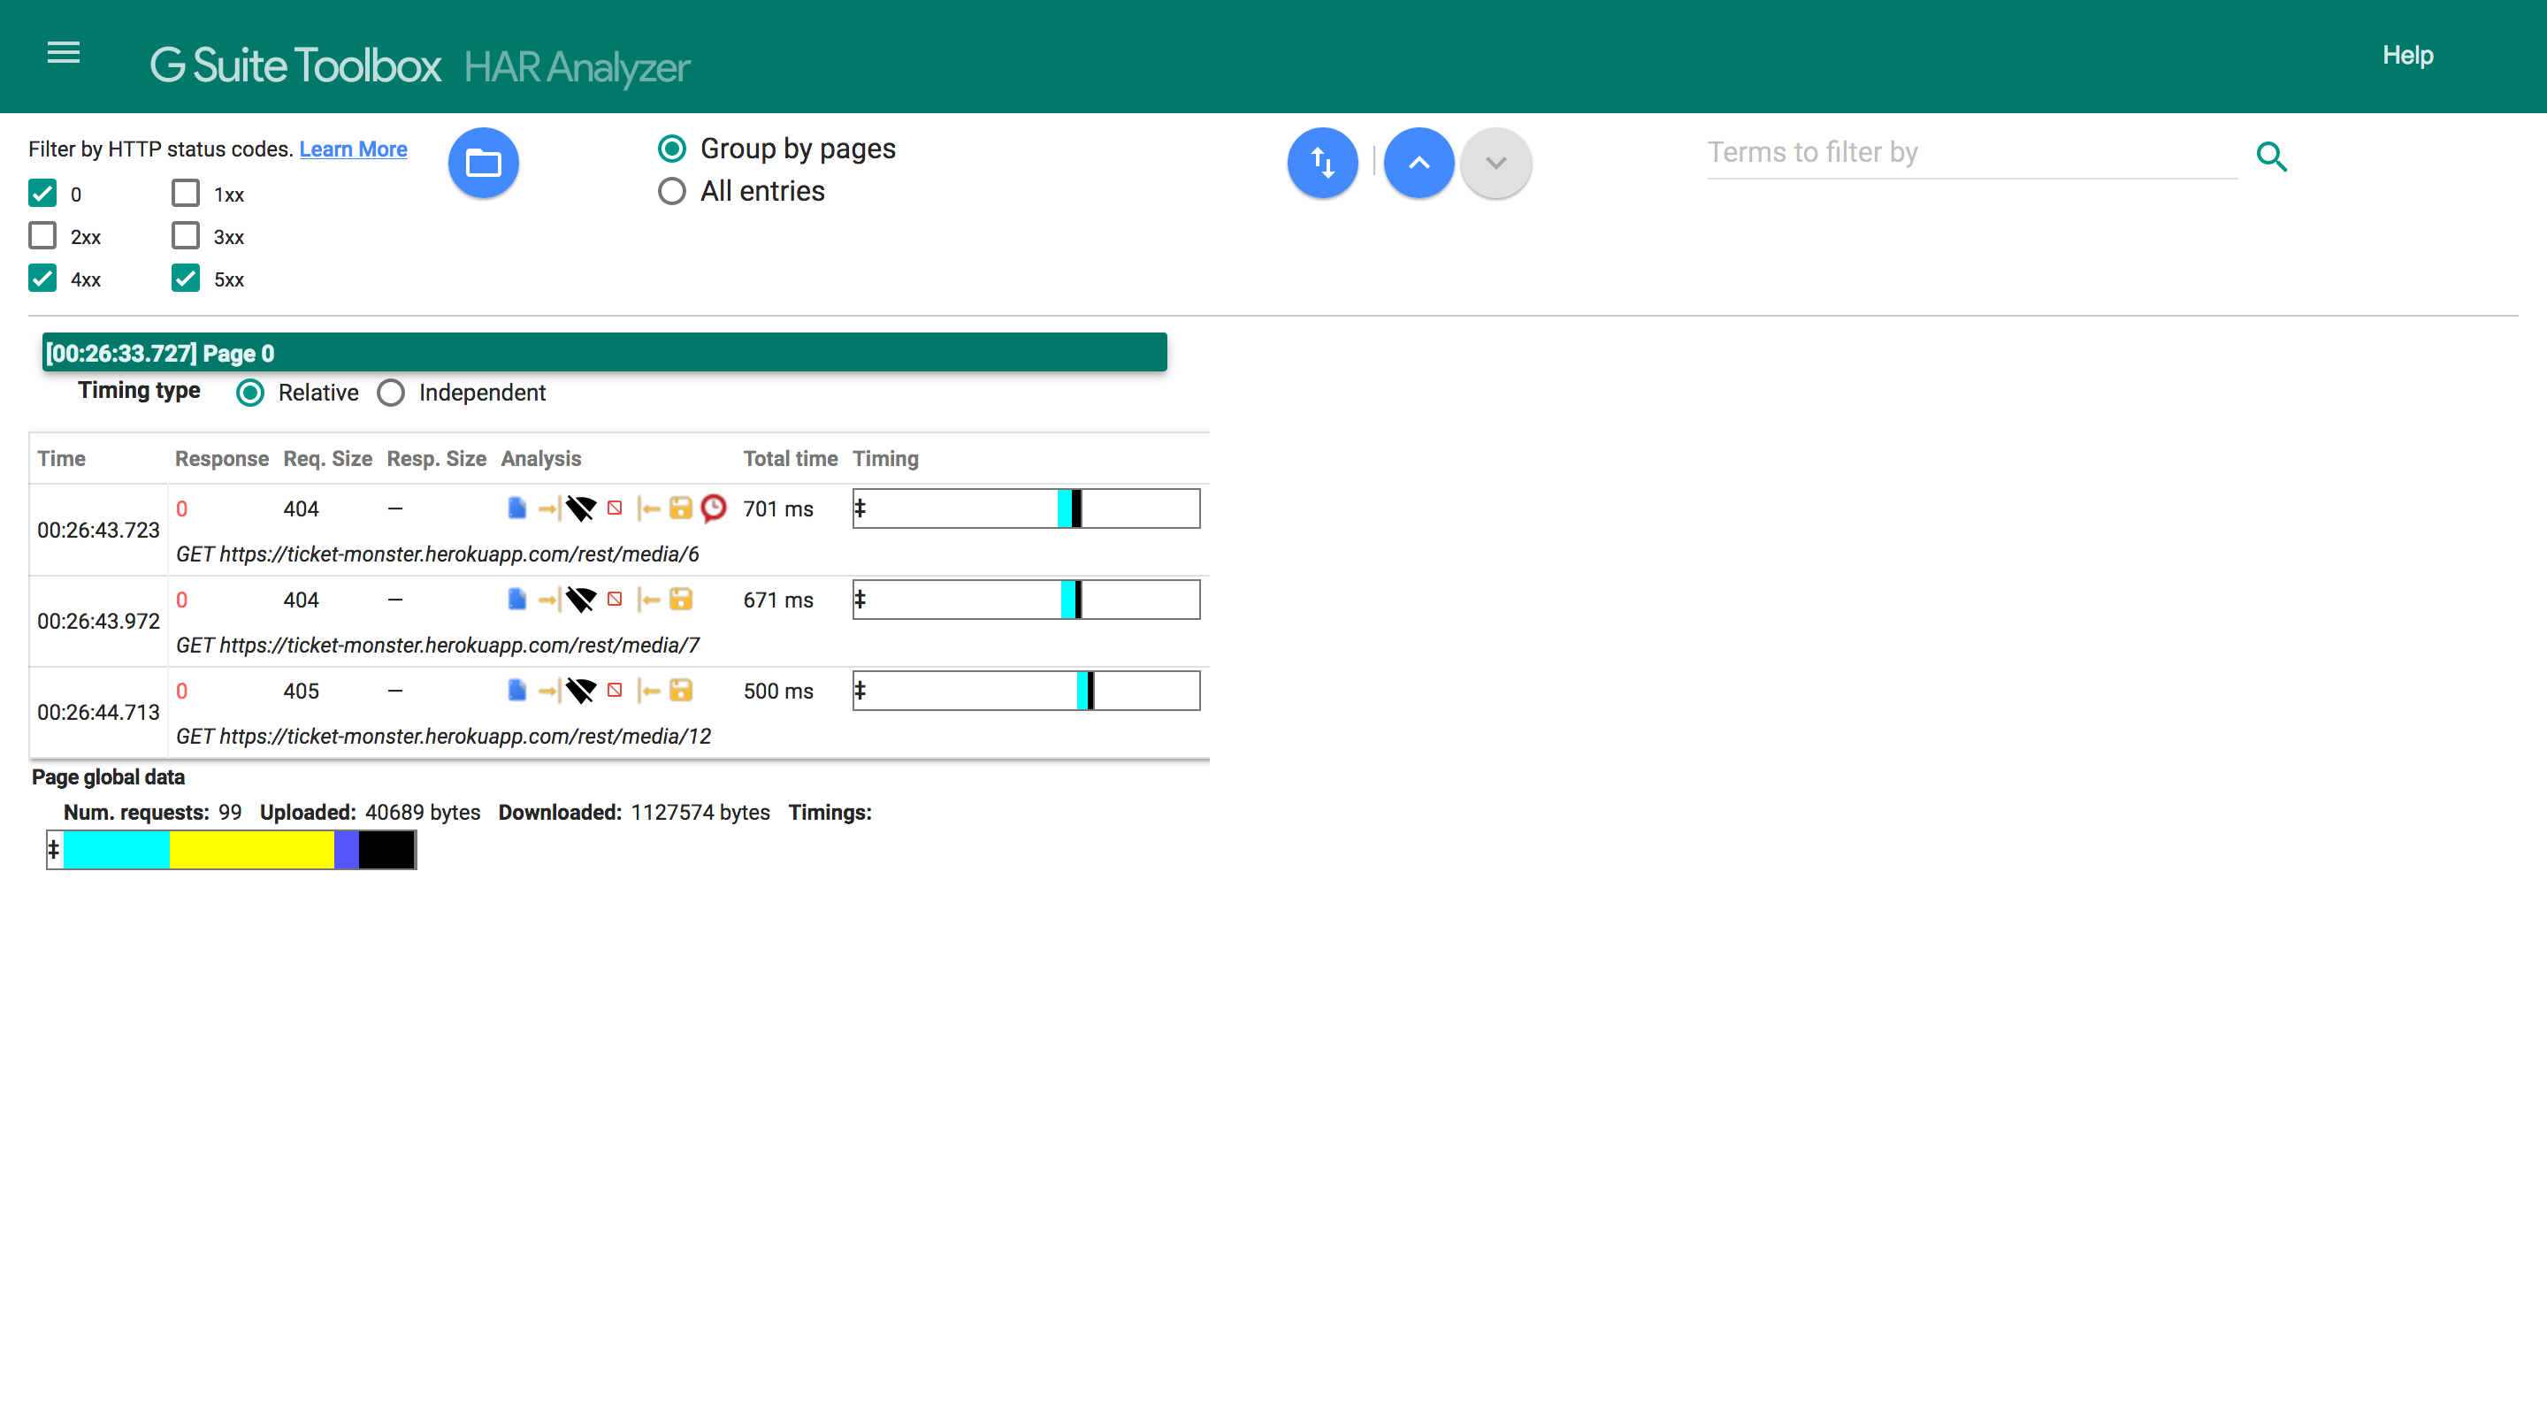Viewport: 2547px width, 1422px height.
Task: Click the Help menu item
Action: pos(2406,56)
